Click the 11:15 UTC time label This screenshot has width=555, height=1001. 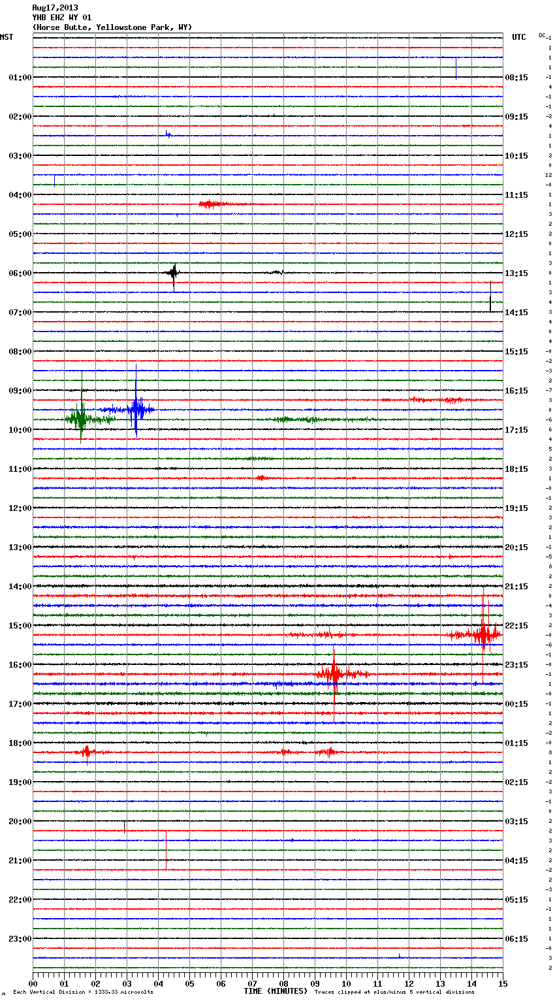[x=516, y=195]
